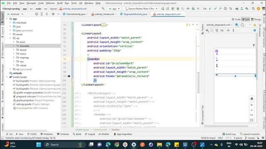Switch to HomeActivity.java tab
Image resolution: width=266 pixels, height=149 pixels.
pos(76,14)
